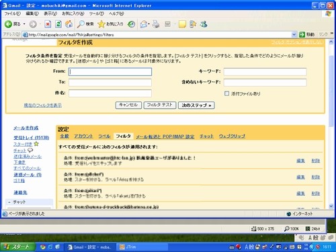The width and height of the screenshot is (336, 252).
Task: Open 迷惑メール (1) in sidebar
Action: coord(28,175)
